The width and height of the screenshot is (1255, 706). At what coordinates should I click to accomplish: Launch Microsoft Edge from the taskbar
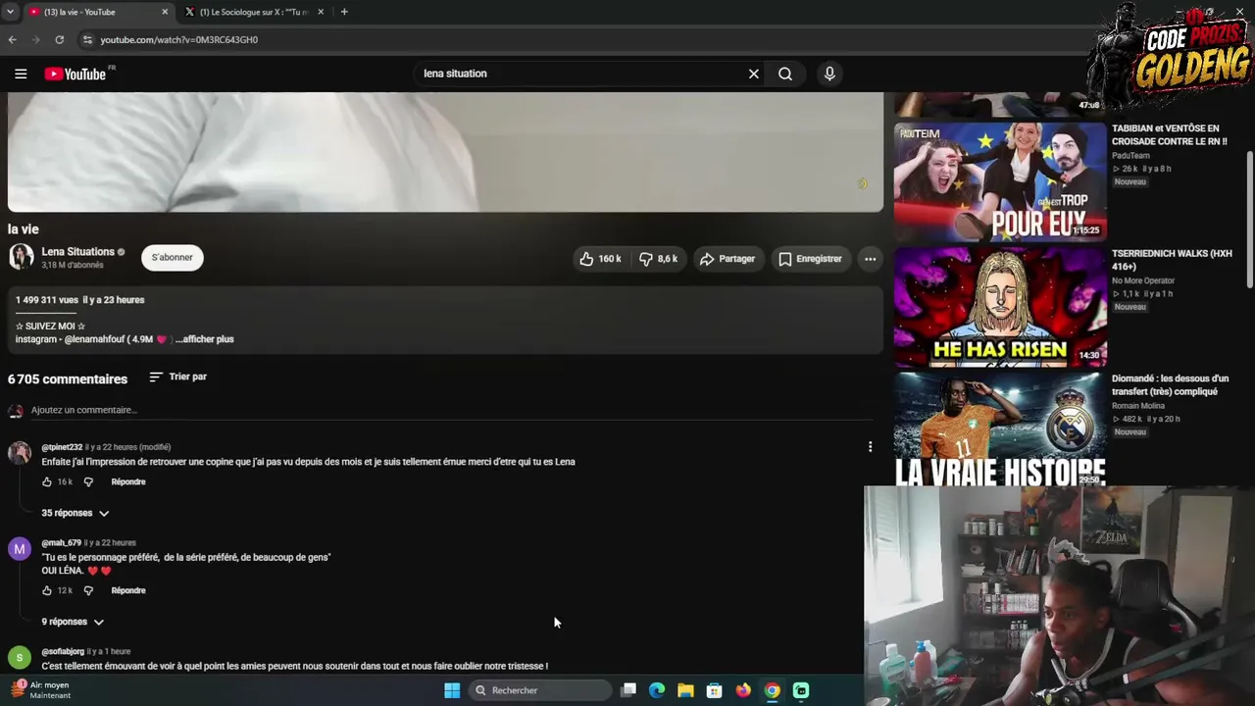pyautogui.click(x=657, y=690)
